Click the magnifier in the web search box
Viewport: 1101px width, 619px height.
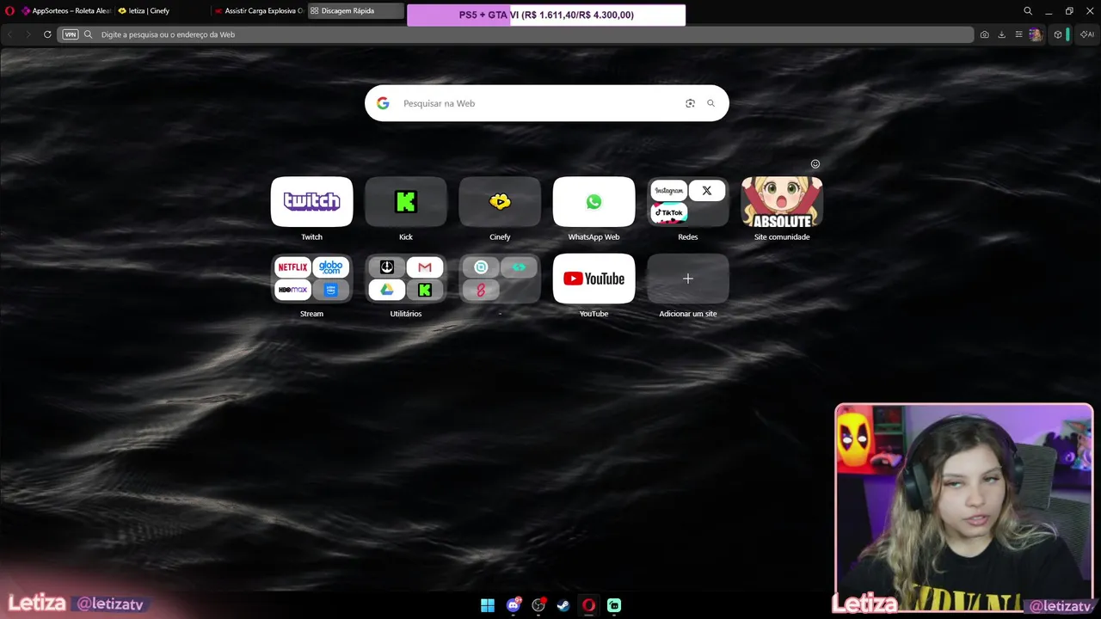[x=710, y=103]
